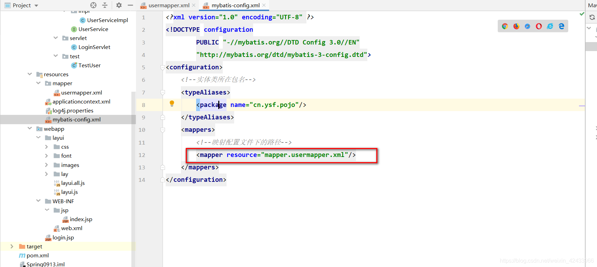Fold the configuration tag at line 5
This screenshot has width=597, height=267.
(x=163, y=67)
